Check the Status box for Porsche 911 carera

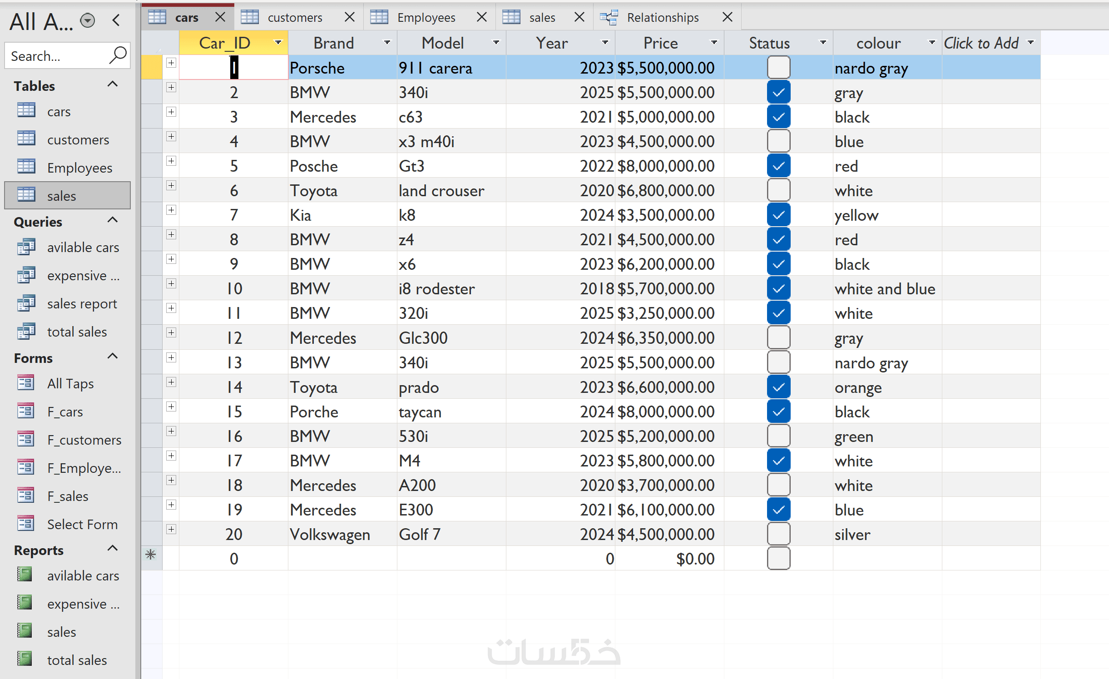pyautogui.click(x=778, y=68)
